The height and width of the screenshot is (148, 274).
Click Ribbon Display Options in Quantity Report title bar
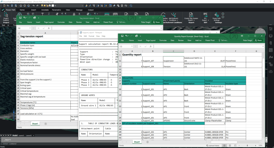click(x=242, y=36)
